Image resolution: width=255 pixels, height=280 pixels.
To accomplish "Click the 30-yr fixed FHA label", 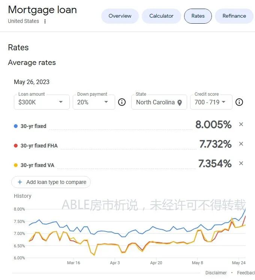I will pos(39,146).
